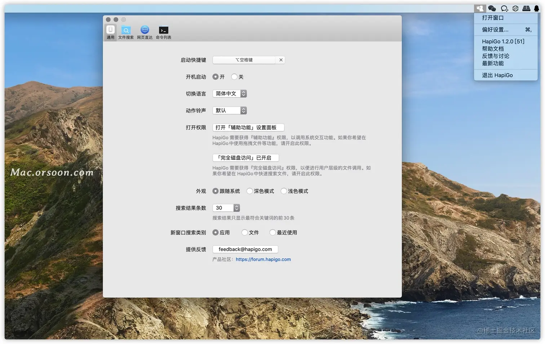
Task: Click the feedback@hapigo.com feedback button
Action: (x=245, y=249)
